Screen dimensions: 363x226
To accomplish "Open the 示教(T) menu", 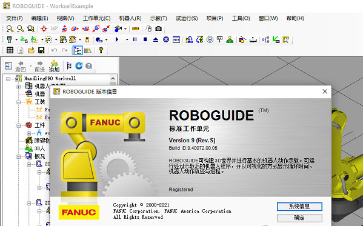I will (158, 18).
